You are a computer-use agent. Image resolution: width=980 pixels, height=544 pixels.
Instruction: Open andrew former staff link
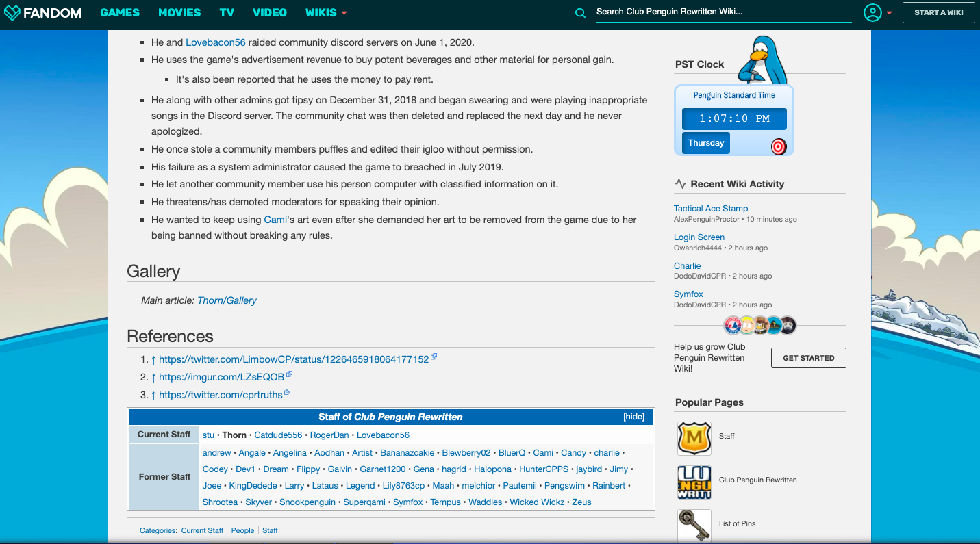pyautogui.click(x=217, y=453)
